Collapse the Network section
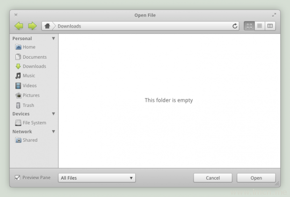 click(53, 132)
